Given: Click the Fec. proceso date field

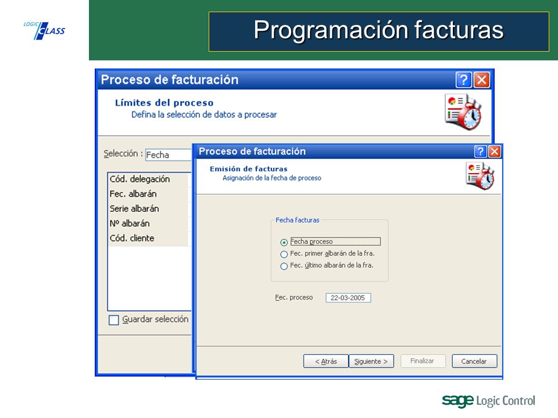Looking at the screenshot, I should click(x=348, y=298).
